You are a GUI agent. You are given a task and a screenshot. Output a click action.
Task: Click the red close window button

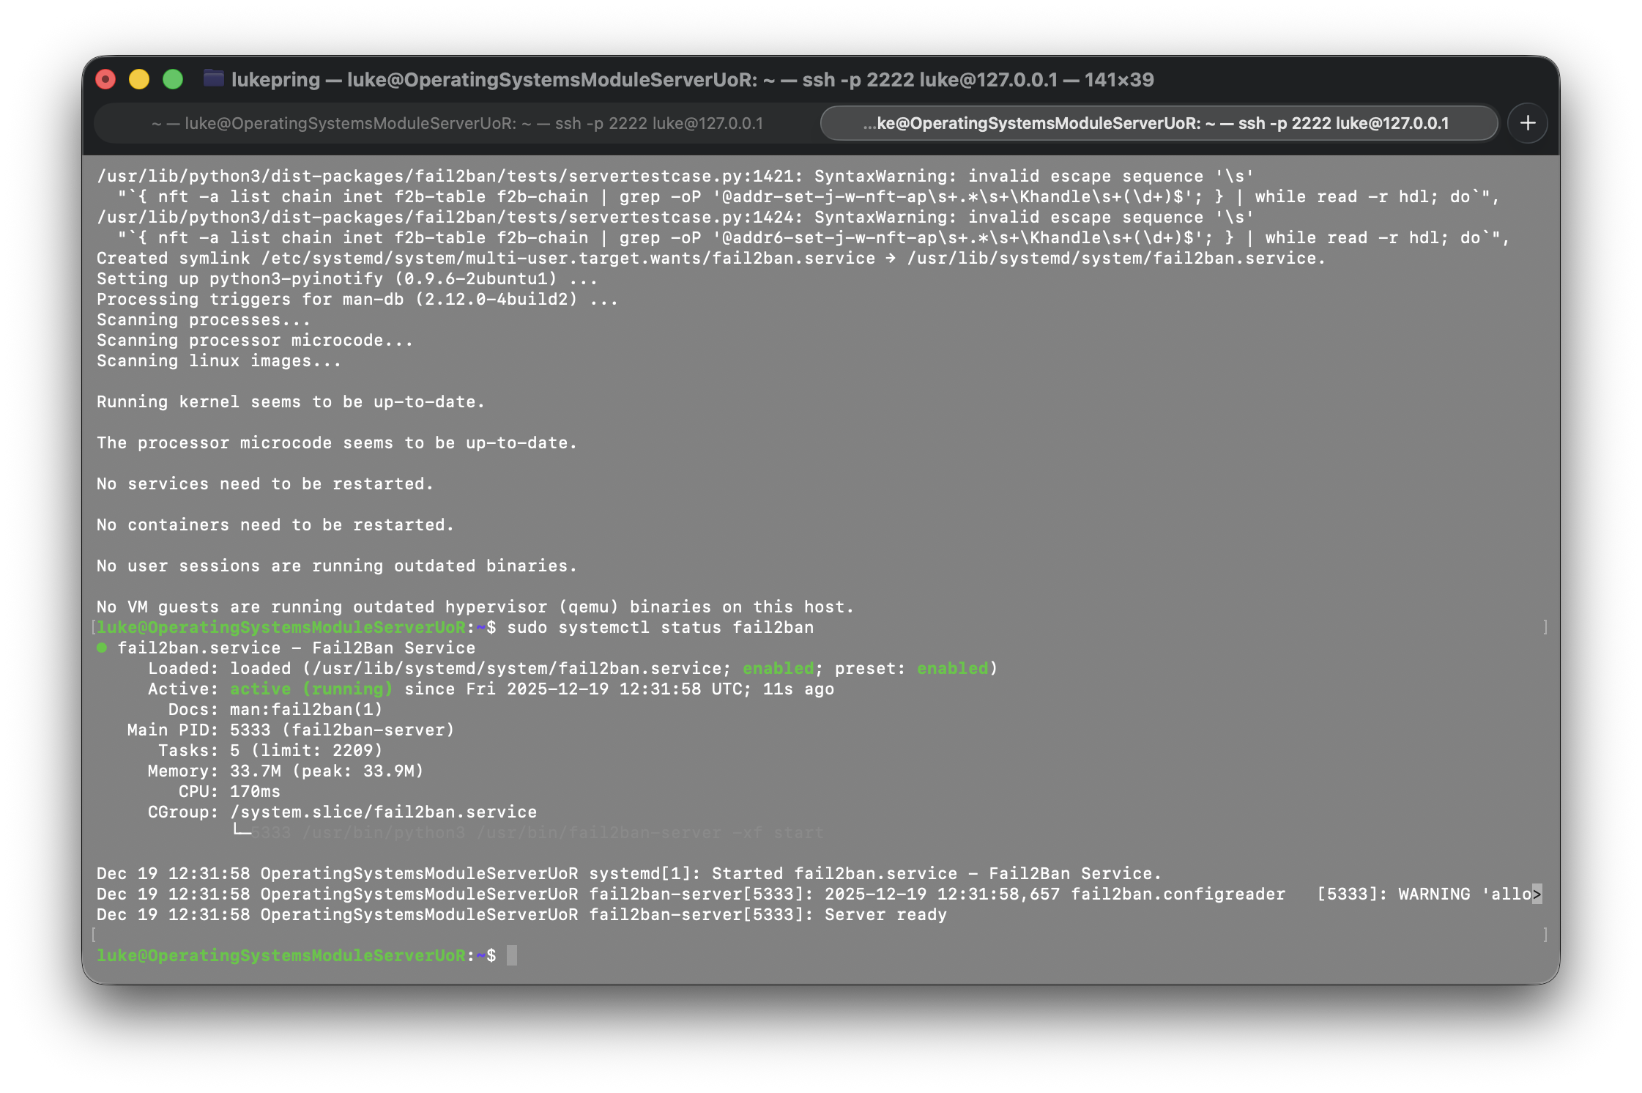106,79
